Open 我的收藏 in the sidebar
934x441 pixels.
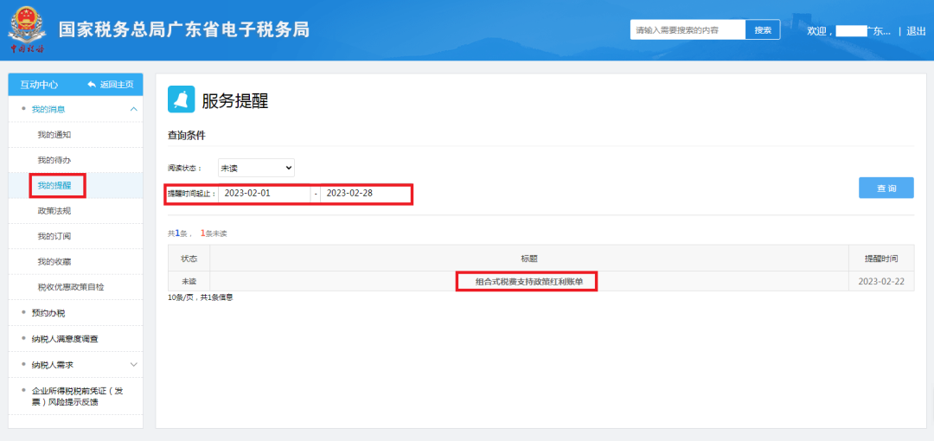pos(54,262)
